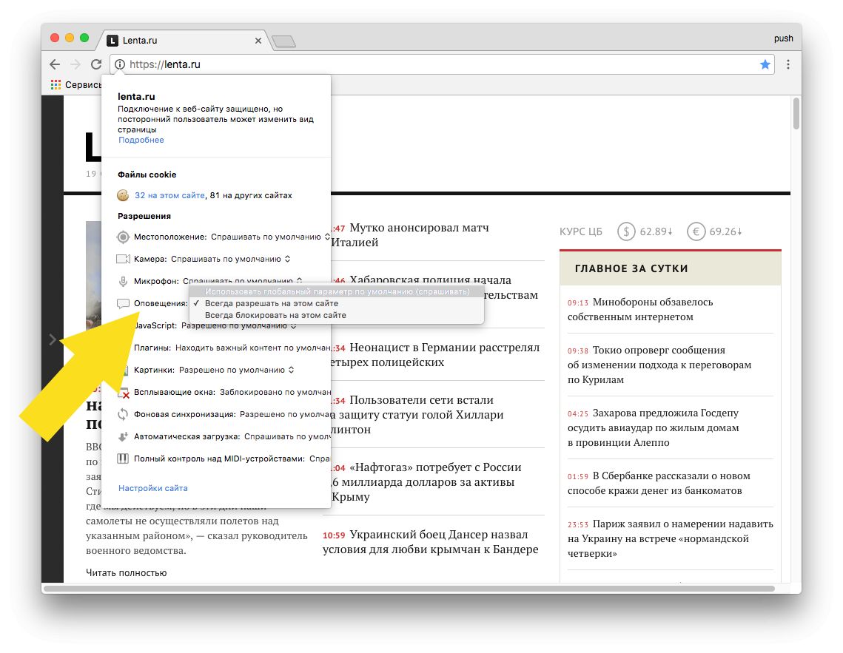Open the Камера permission dropdown

pos(231,259)
